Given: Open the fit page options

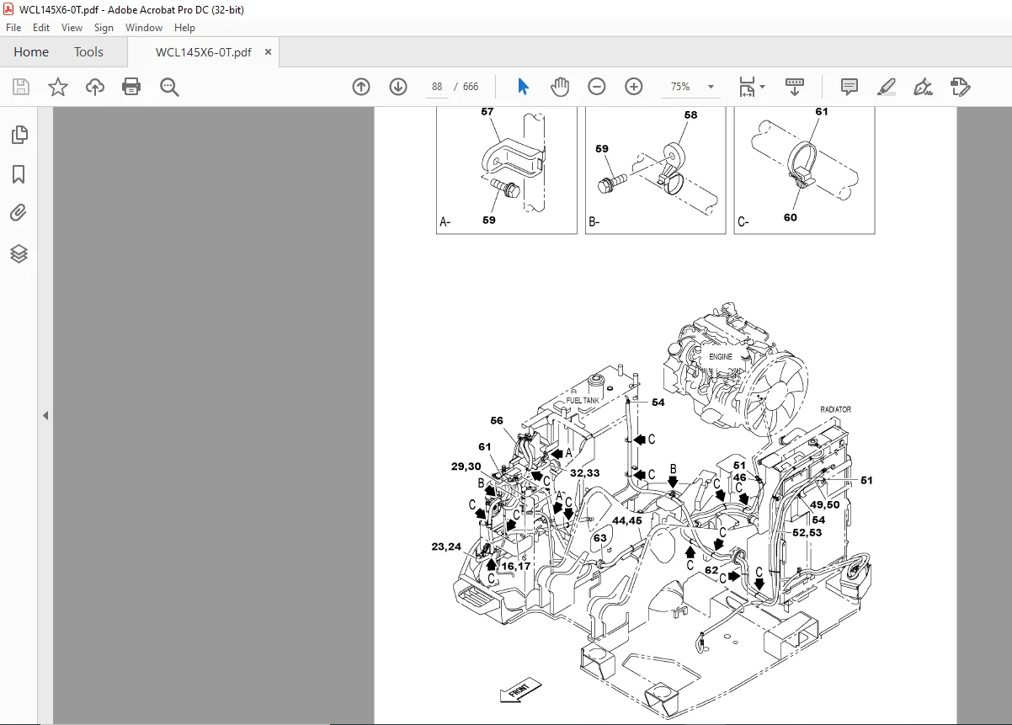Looking at the screenshot, I should click(x=747, y=87).
